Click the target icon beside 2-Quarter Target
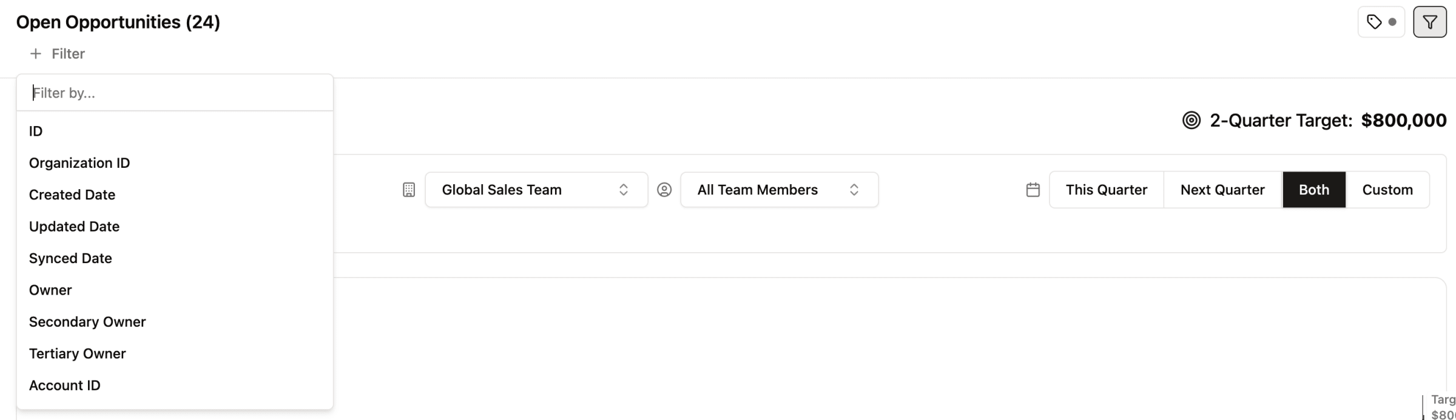This screenshot has width=1456, height=420. (1191, 121)
